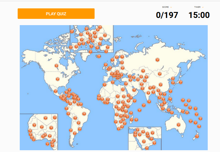This screenshot has width=220, height=152.
Task: Select the Iran marker in the Middle East inset
Action: pyautogui.click(x=152, y=133)
